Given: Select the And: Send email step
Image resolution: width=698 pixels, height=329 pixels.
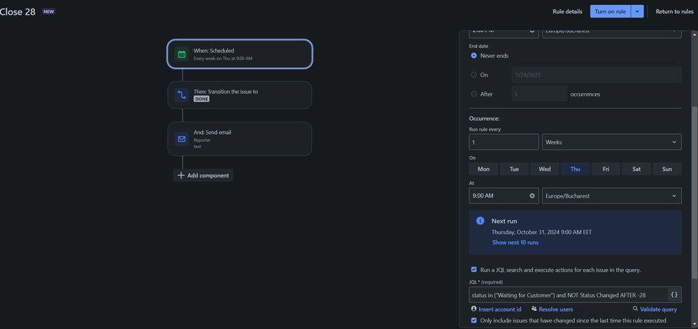Looking at the screenshot, I should 239,139.
